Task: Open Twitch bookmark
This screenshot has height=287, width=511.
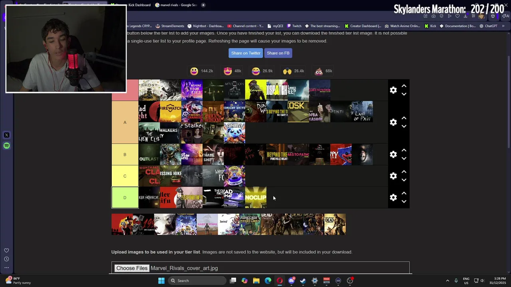Action: [x=294, y=26]
